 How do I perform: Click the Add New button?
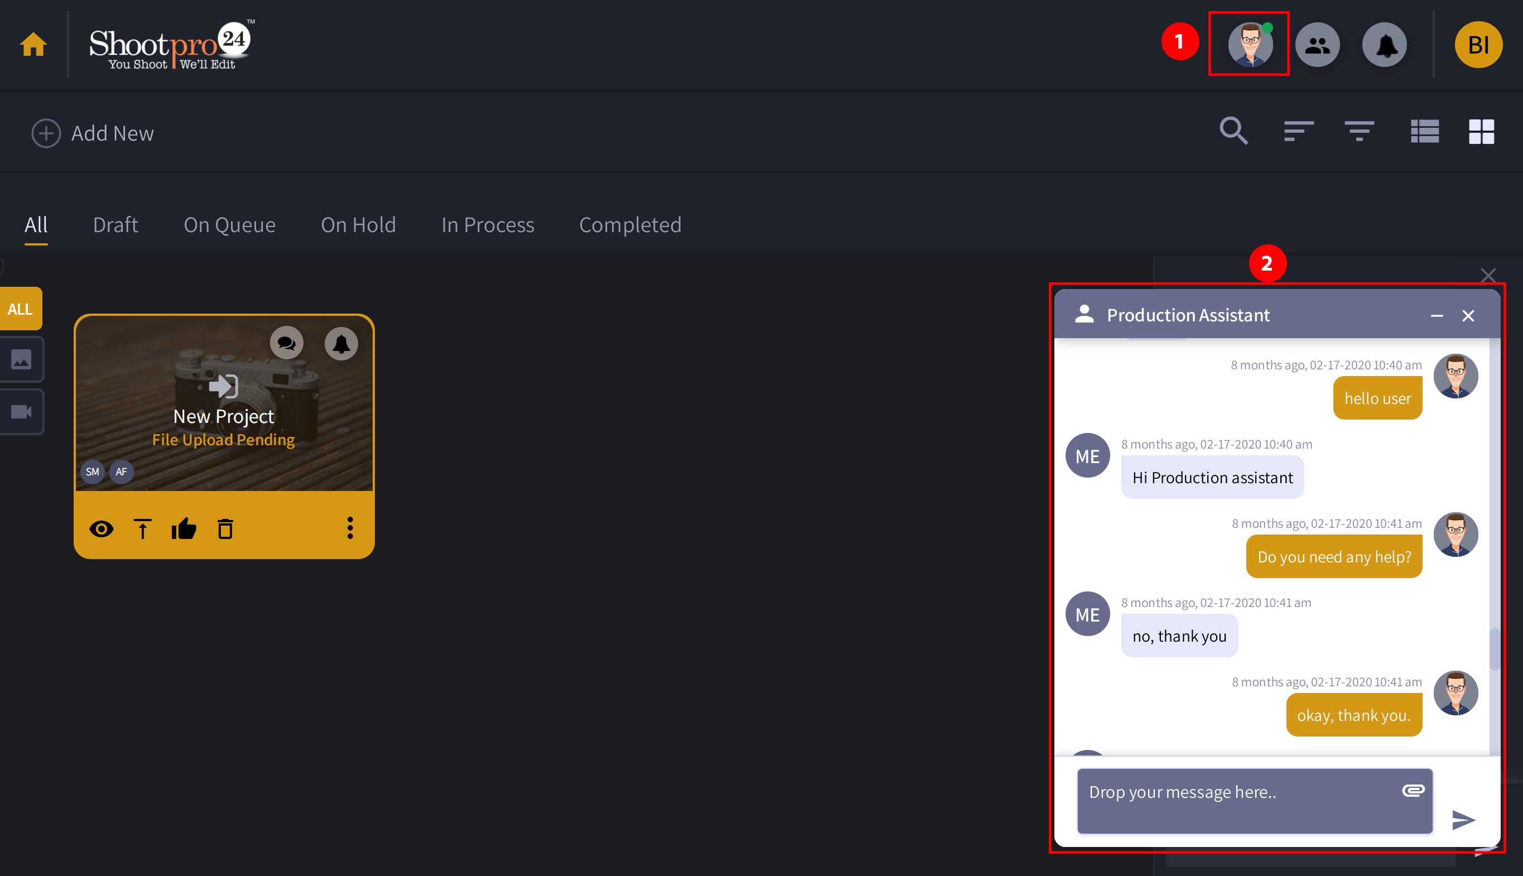(x=93, y=132)
